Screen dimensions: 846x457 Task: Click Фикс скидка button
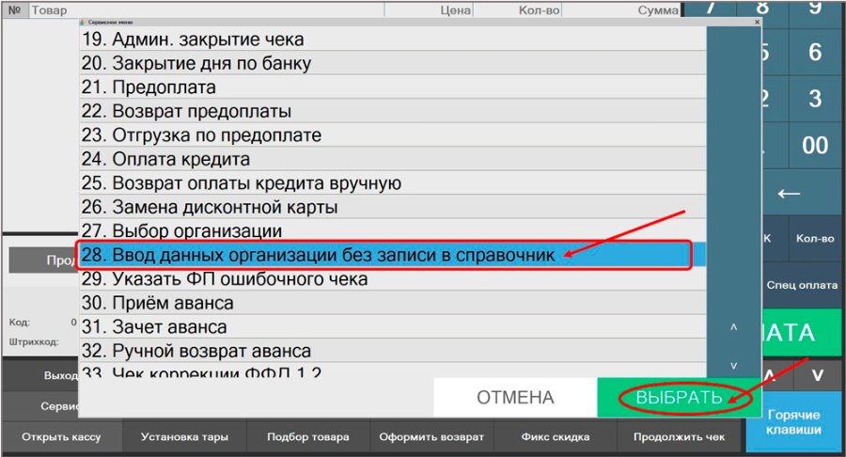pos(556,437)
